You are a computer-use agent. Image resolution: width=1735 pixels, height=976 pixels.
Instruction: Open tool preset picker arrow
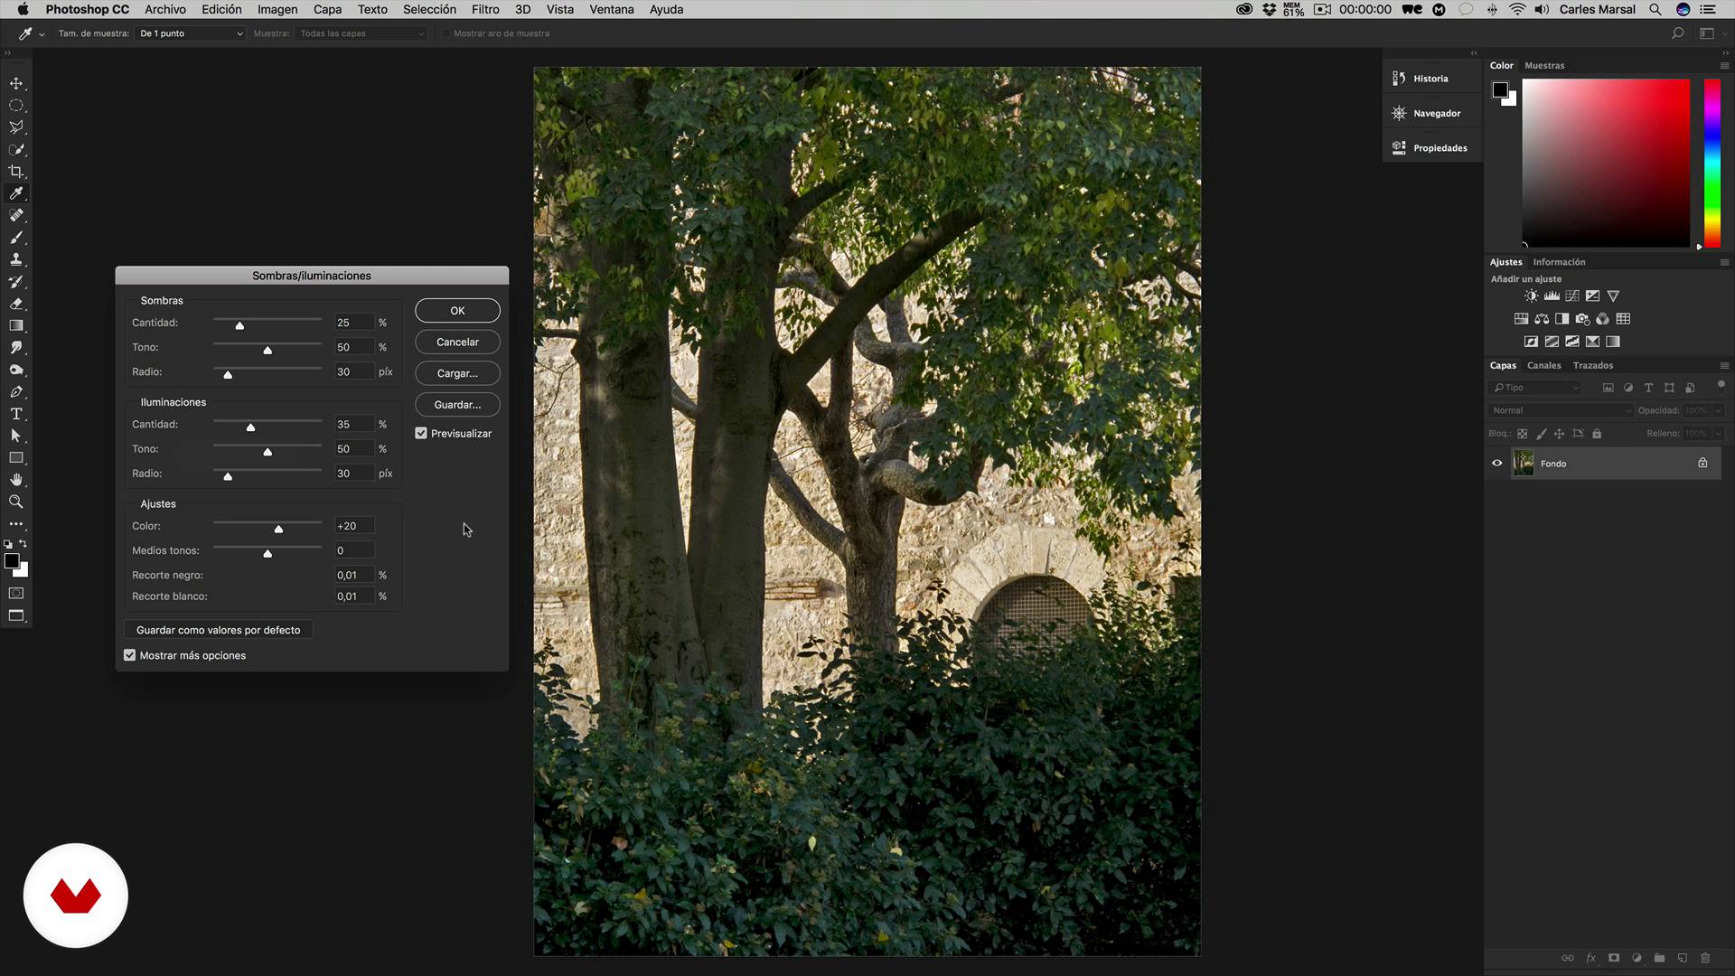(42, 34)
